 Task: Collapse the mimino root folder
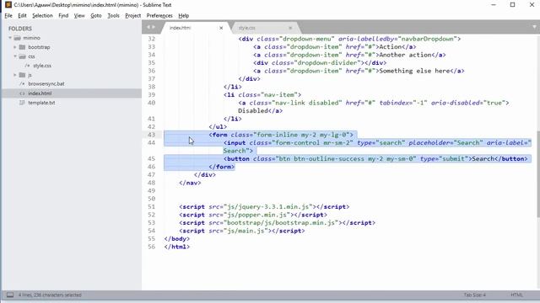tap(10, 38)
